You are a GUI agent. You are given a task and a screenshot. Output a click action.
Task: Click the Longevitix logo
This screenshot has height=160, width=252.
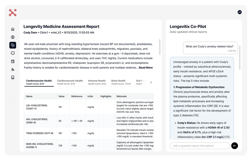click(x=13, y=13)
